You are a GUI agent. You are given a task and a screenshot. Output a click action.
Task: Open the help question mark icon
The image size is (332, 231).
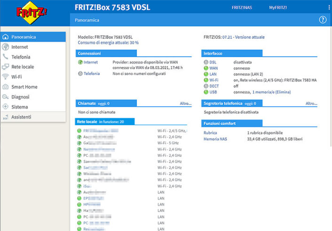(x=323, y=20)
